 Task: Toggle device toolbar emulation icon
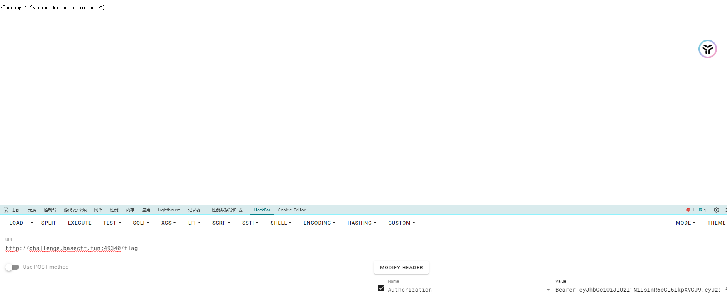[15, 210]
